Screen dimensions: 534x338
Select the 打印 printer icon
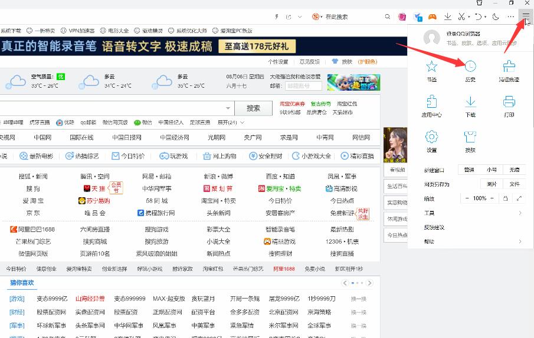tap(509, 101)
